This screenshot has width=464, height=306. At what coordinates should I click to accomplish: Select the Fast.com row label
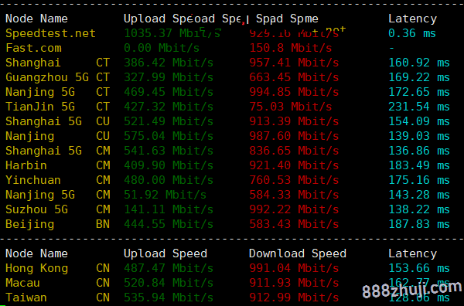click(33, 48)
